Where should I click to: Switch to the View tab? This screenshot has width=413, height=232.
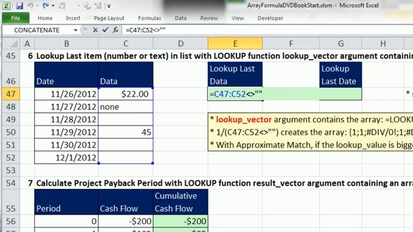coord(237,18)
